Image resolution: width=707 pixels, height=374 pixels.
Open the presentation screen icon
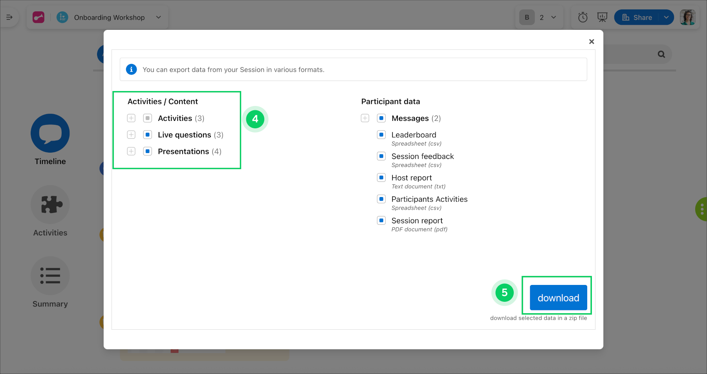[x=602, y=17]
